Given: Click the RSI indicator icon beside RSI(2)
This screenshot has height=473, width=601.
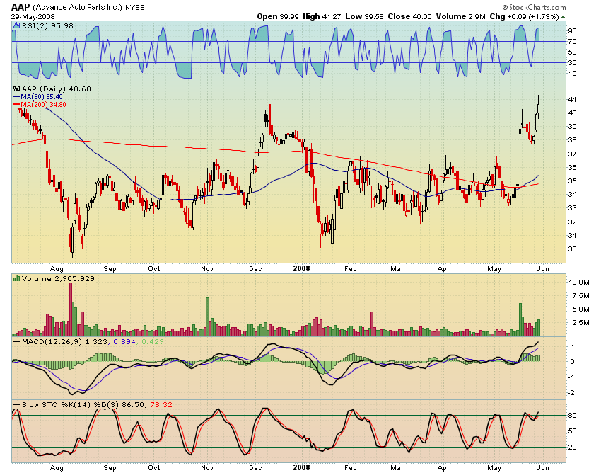Looking at the screenshot, I should tap(16, 25).
